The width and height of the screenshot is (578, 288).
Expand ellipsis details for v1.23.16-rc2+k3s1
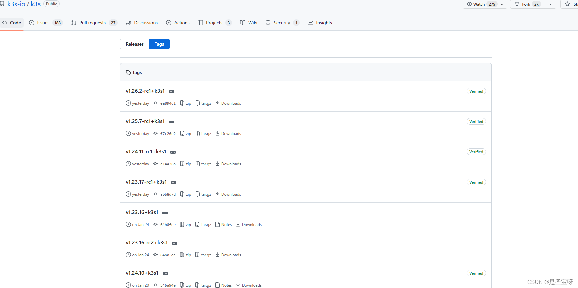tap(175, 243)
